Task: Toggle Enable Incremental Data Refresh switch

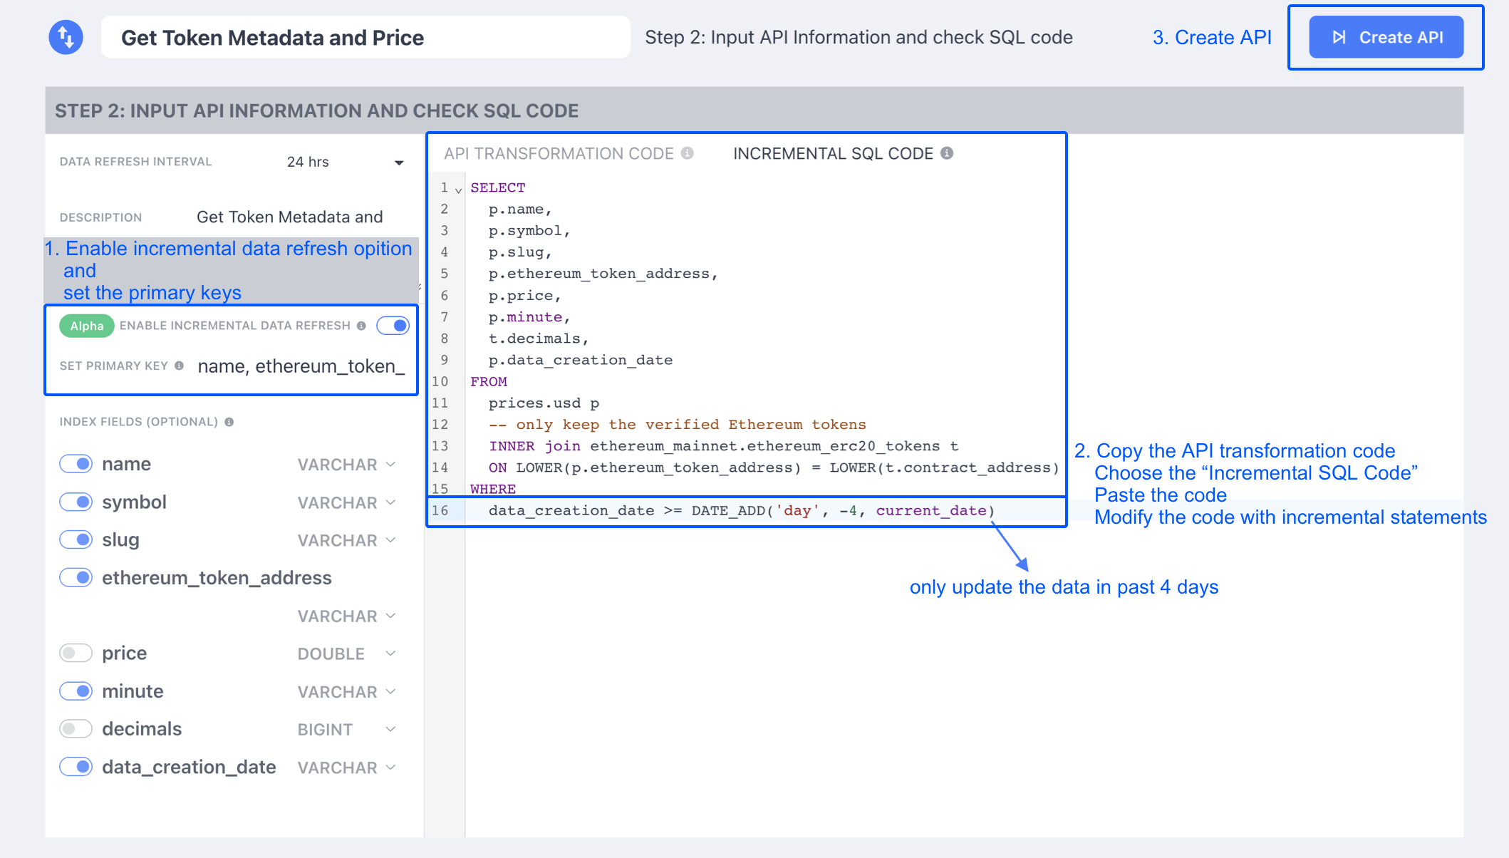Action: (393, 326)
